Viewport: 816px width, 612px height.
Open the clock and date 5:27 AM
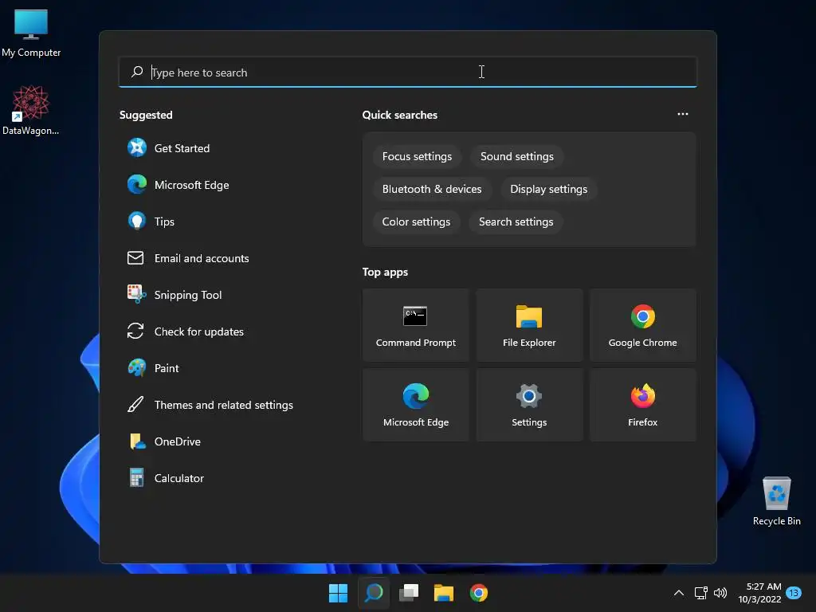click(x=759, y=593)
